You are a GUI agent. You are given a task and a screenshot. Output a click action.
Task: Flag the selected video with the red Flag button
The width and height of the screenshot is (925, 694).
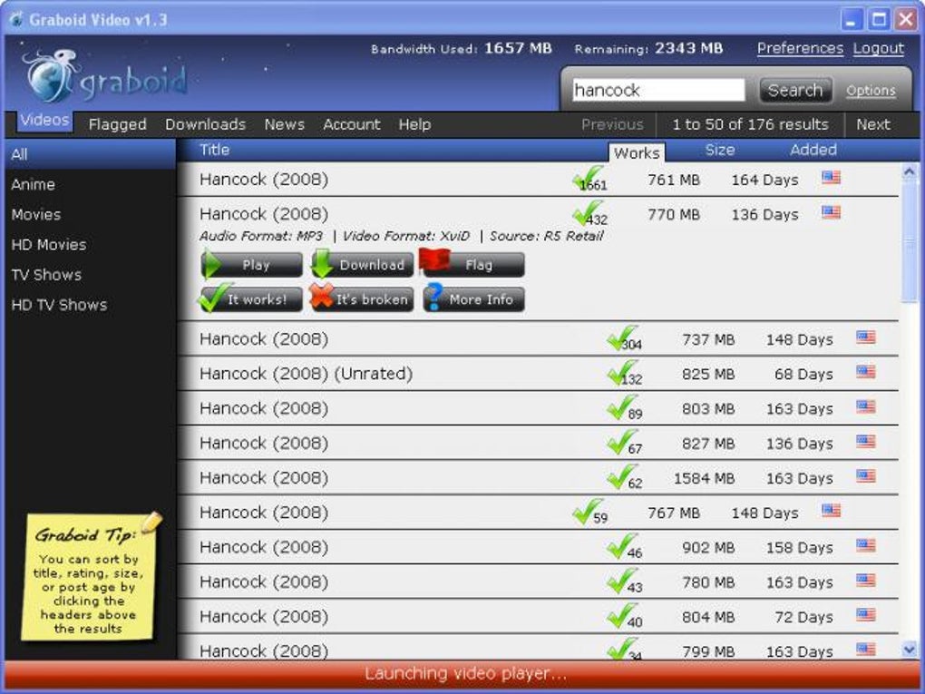473,263
